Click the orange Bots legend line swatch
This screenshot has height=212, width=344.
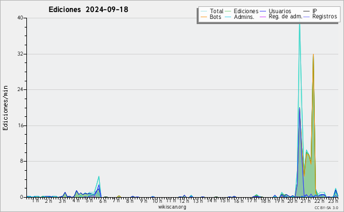point(204,17)
